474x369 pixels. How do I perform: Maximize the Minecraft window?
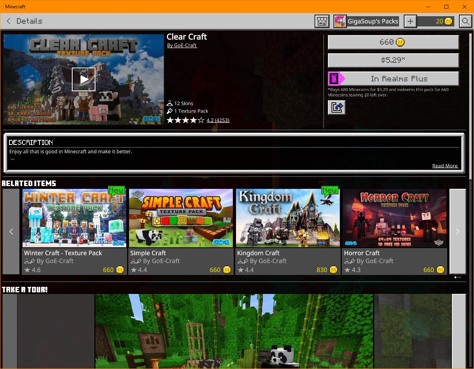coord(446,7)
